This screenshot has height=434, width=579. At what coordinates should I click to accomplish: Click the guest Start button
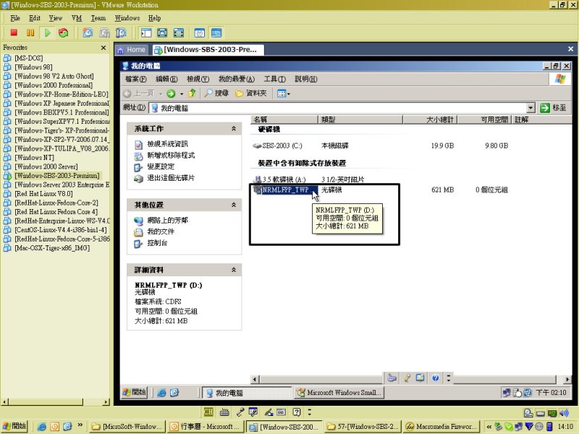tap(135, 392)
